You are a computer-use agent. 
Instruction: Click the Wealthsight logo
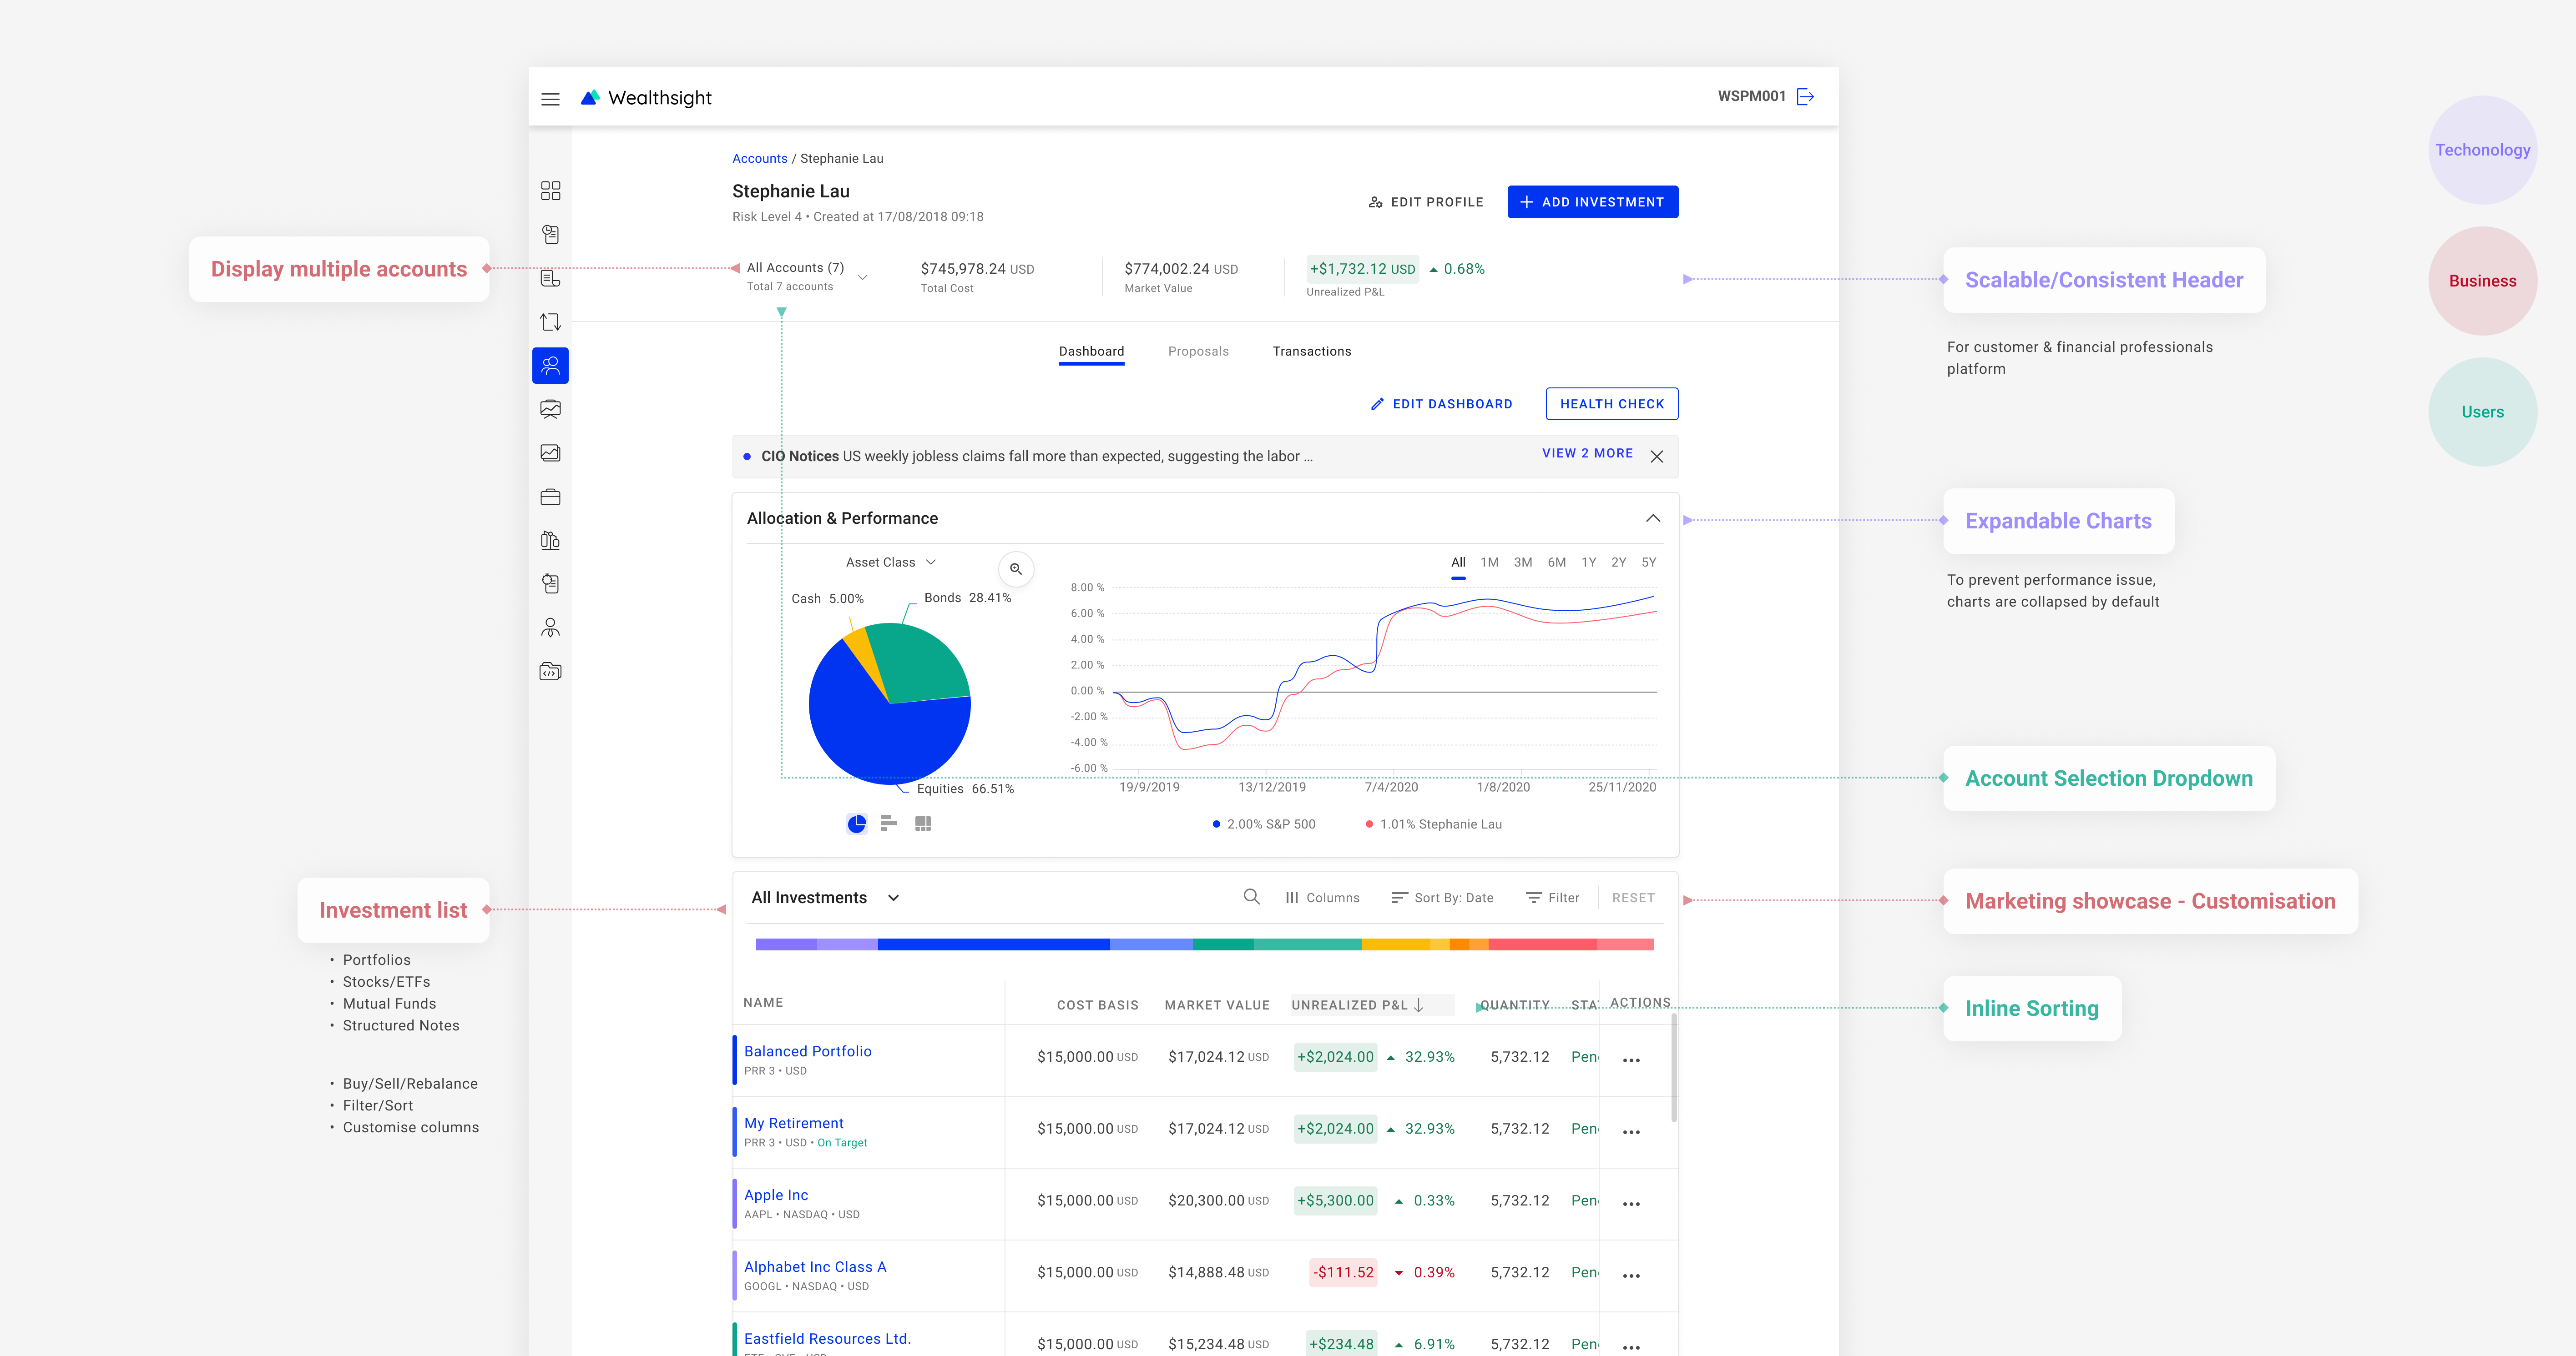coord(646,98)
